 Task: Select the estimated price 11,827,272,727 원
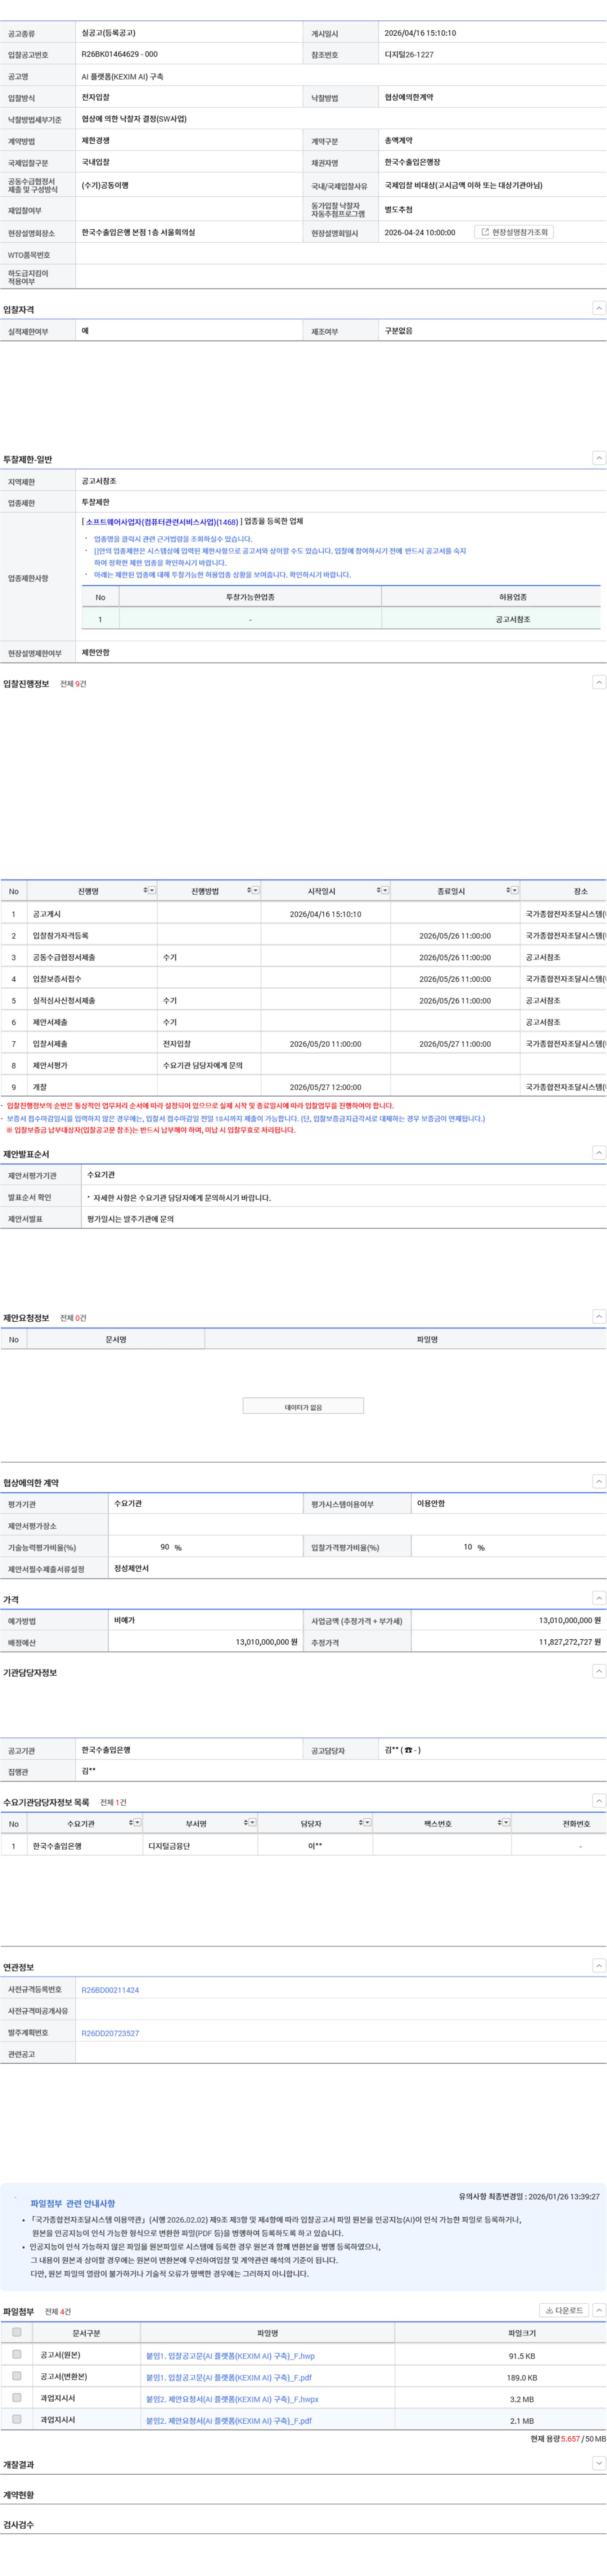570,1641
